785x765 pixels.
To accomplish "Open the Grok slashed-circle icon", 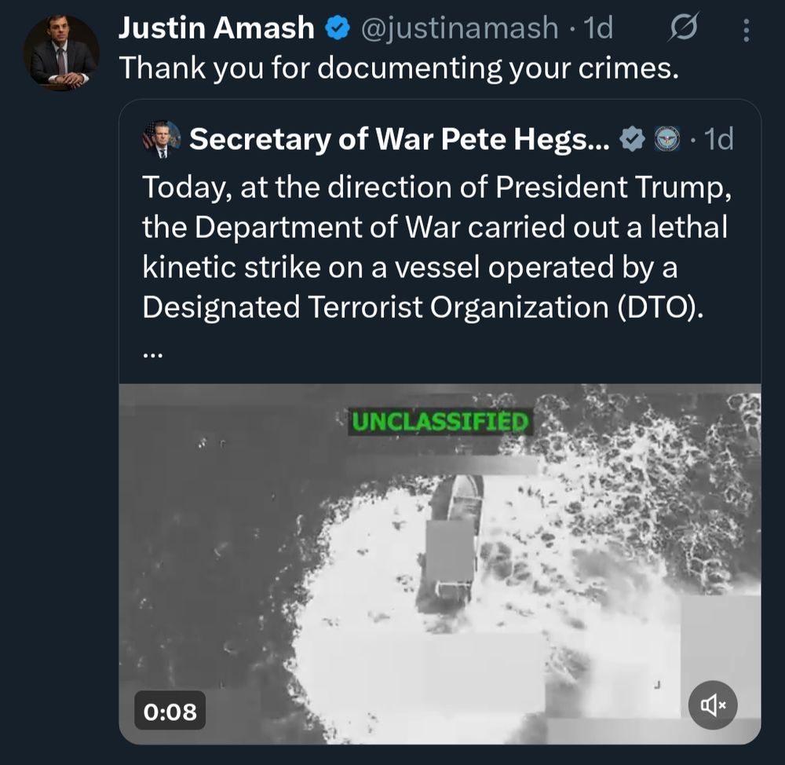I will pos(682,31).
